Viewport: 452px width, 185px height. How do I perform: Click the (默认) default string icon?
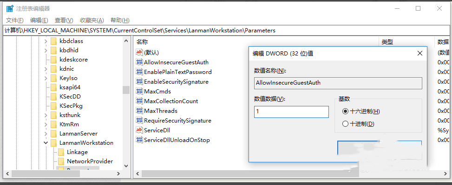click(139, 52)
